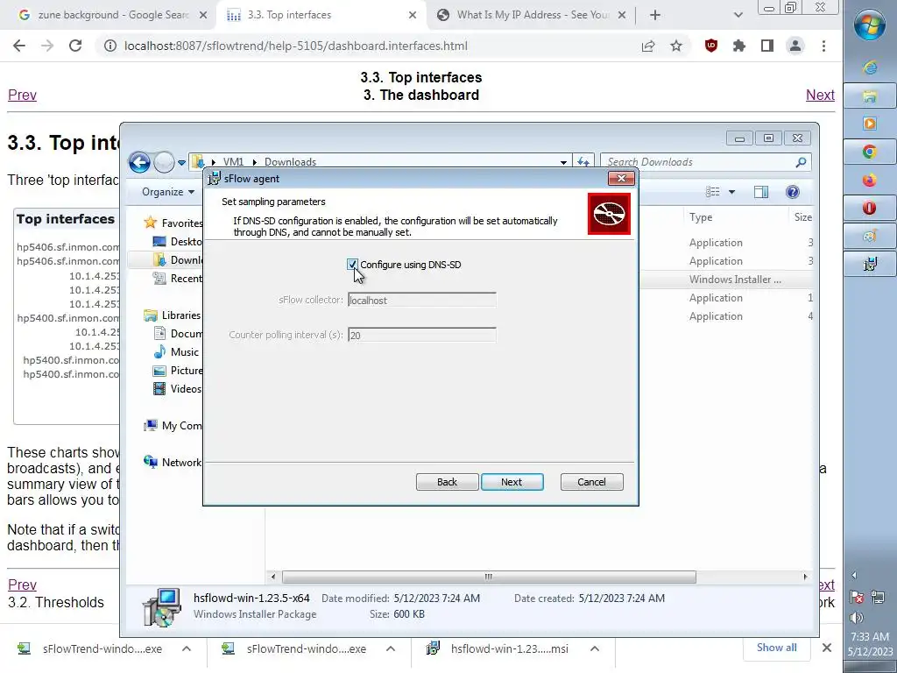Click top Next link on help page

click(820, 95)
